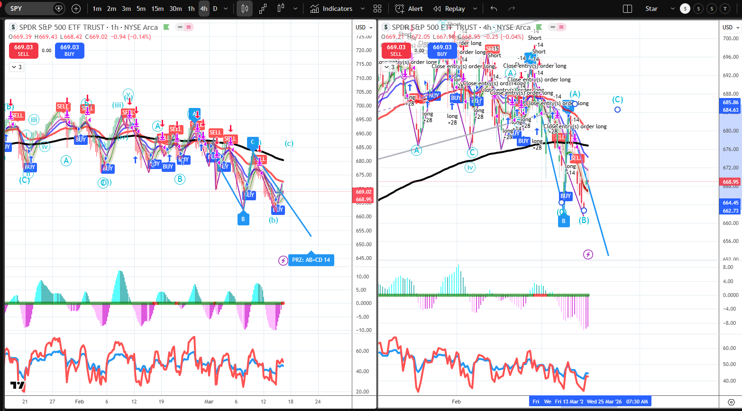Screen dimensions: 742x411
Task: Click the undo arrow icon
Action: pyautogui.click(x=494, y=9)
